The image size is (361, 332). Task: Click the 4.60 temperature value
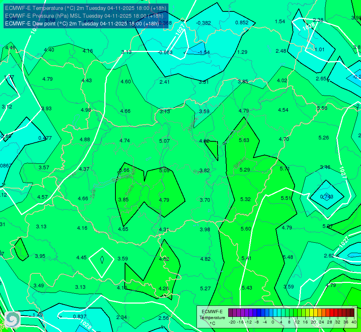(126, 82)
